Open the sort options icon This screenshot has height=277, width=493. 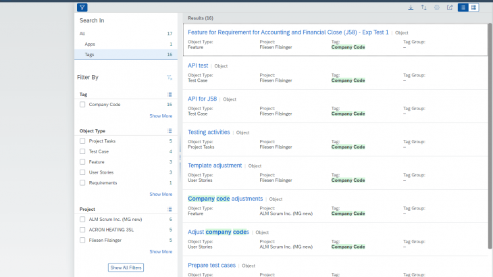click(x=424, y=7)
